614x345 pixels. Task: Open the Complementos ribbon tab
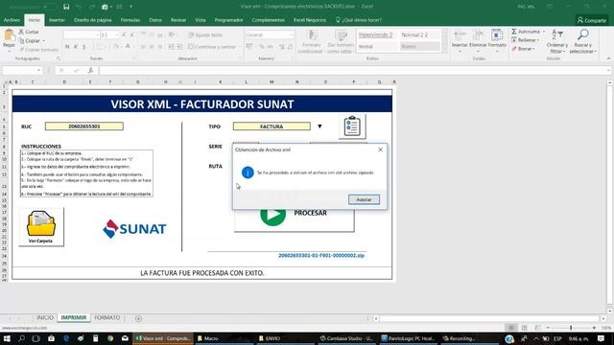(x=269, y=20)
